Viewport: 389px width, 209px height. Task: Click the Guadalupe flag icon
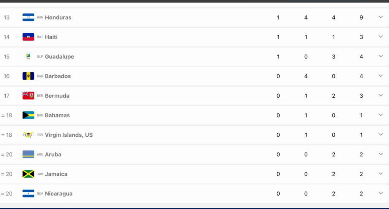[x=28, y=56]
